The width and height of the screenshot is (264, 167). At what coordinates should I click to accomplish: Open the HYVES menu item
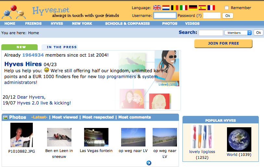[57, 23]
